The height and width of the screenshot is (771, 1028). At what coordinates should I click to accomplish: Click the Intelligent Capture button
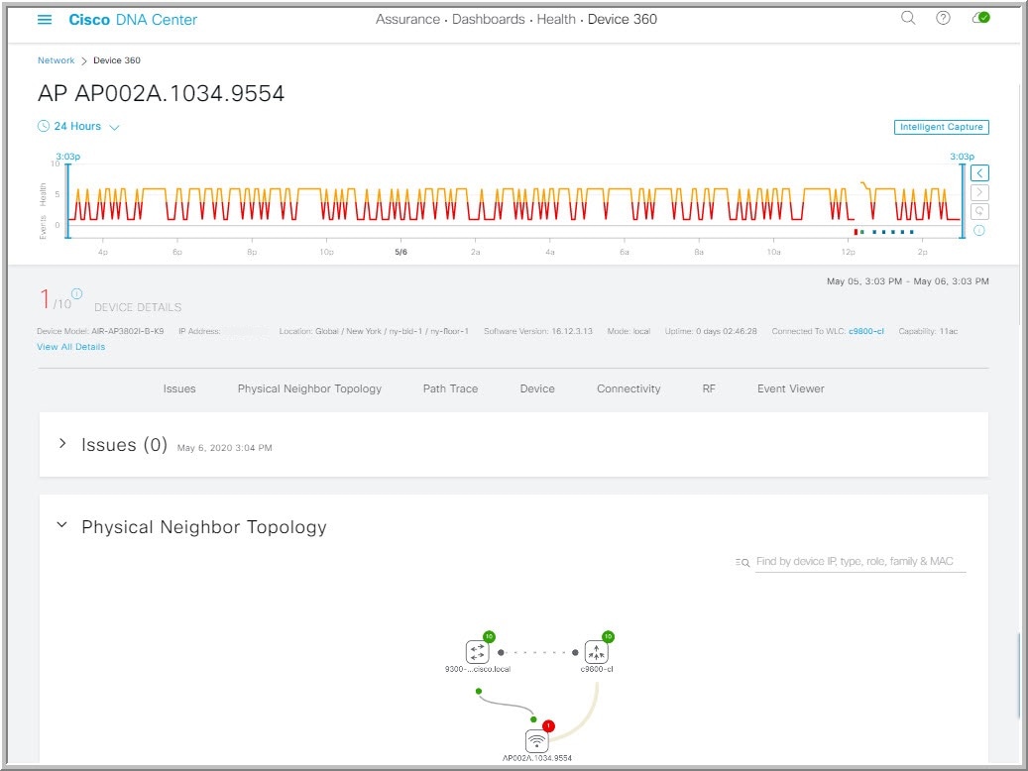coord(942,127)
